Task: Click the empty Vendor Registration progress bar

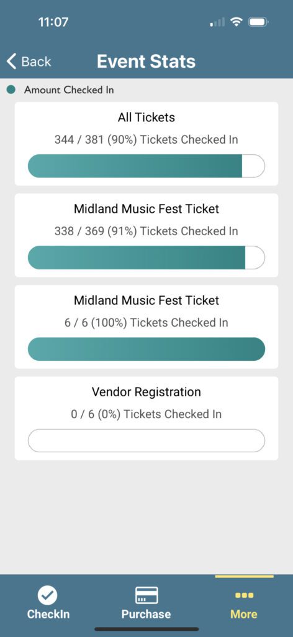Action: (x=146, y=440)
